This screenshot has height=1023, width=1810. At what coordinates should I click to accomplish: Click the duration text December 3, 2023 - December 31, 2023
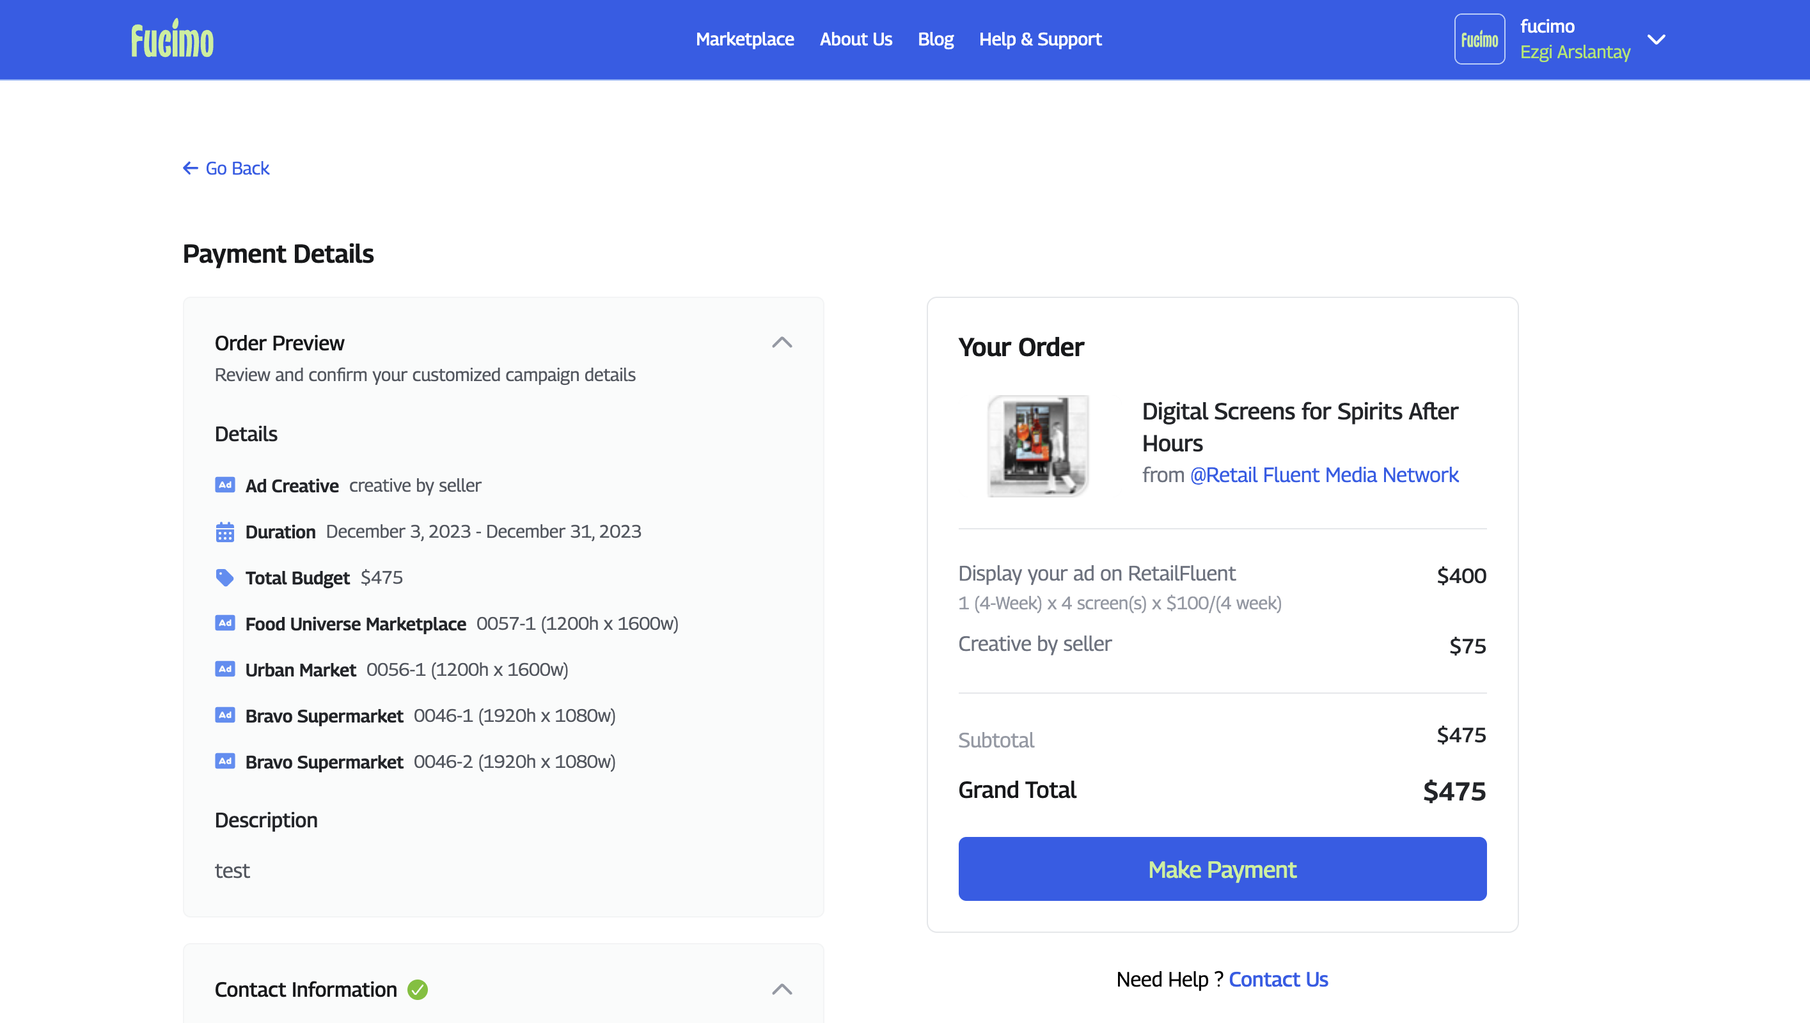click(x=484, y=531)
